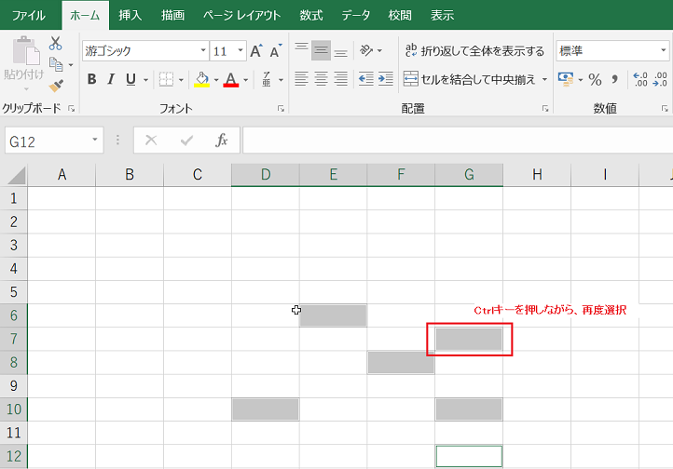Apply the yellow fill color swatch

(201, 80)
